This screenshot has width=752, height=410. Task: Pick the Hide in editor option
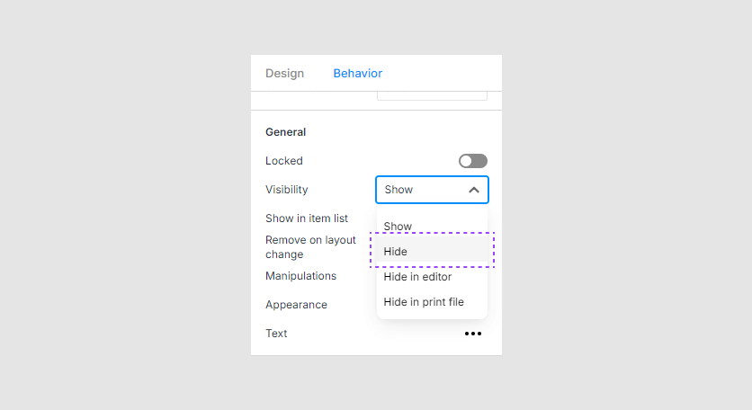(417, 277)
